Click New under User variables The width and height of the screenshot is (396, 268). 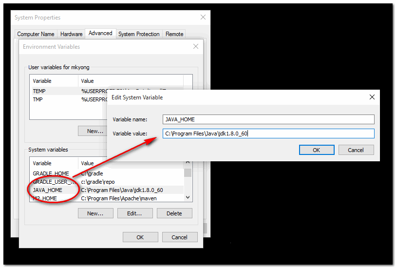point(93,131)
